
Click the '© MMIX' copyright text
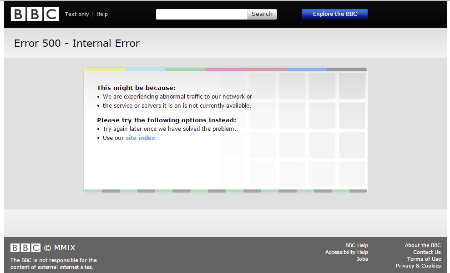(x=60, y=248)
